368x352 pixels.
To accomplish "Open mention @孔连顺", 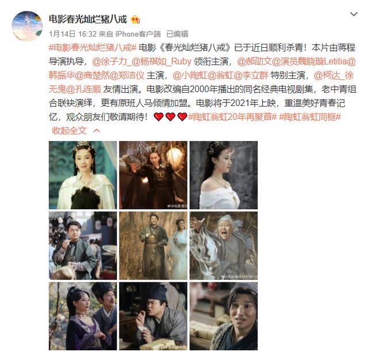I will pyautogui.click(x=84, y=89).
